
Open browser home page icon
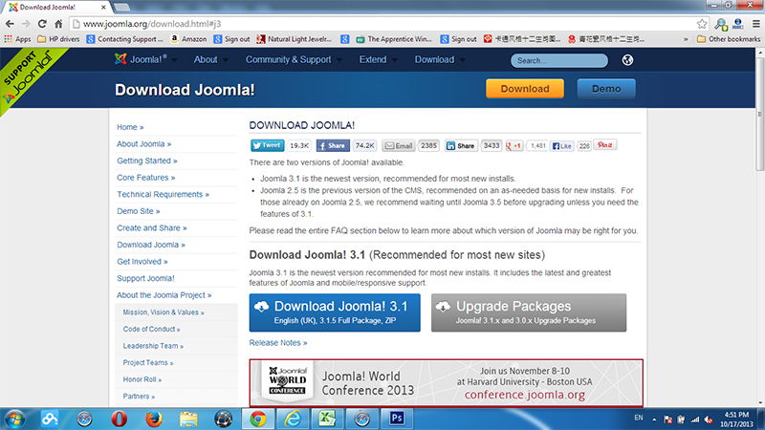tap(58, 24)
